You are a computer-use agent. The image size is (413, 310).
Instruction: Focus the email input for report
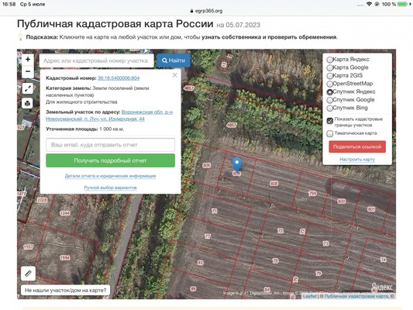110,145
